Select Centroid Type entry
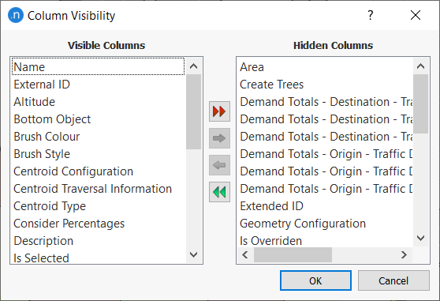Image resolution: width=440 pixels, height=301 pixels. coord(99,206)
